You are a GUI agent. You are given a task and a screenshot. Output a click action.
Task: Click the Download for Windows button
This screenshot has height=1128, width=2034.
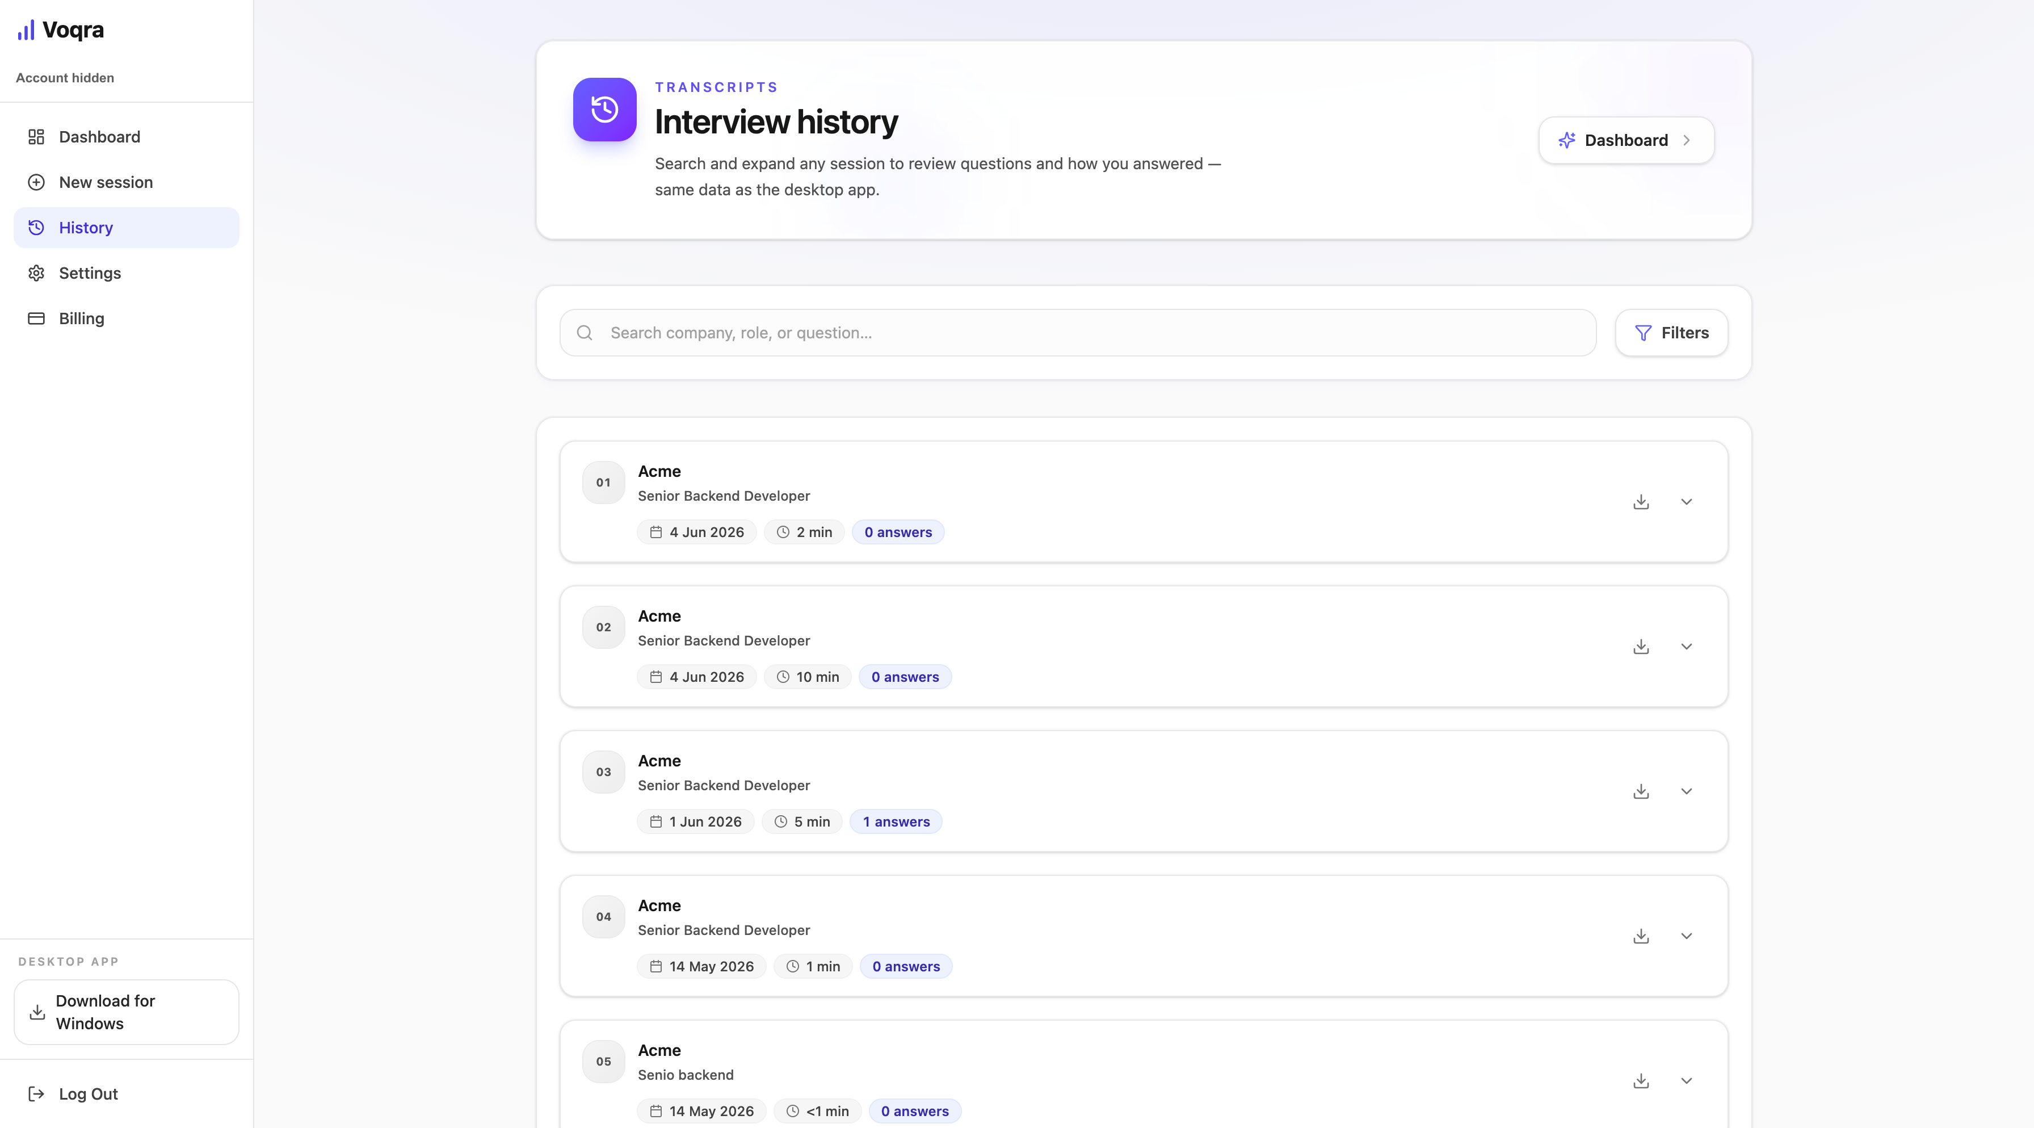[127, 1012]
